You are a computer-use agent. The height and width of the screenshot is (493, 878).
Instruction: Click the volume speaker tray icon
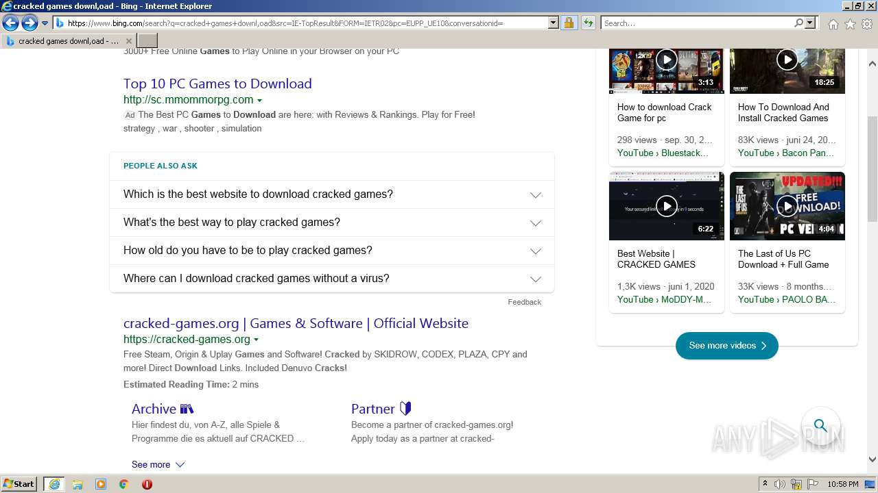pos(780,484)
